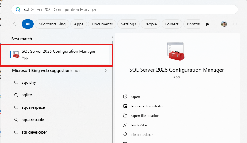Click the toolbox icon in best match row
The width and height of the screenshot is (247, 143).
(x=16, y=54)
